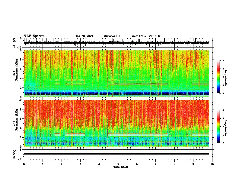Select the ch.3(V) axis label
The height and width of the screenshot is (184, 239).
[14, 154]
